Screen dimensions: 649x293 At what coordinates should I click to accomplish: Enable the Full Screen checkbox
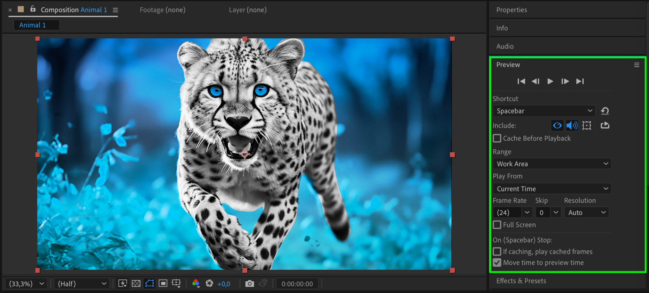pos(497,225)
